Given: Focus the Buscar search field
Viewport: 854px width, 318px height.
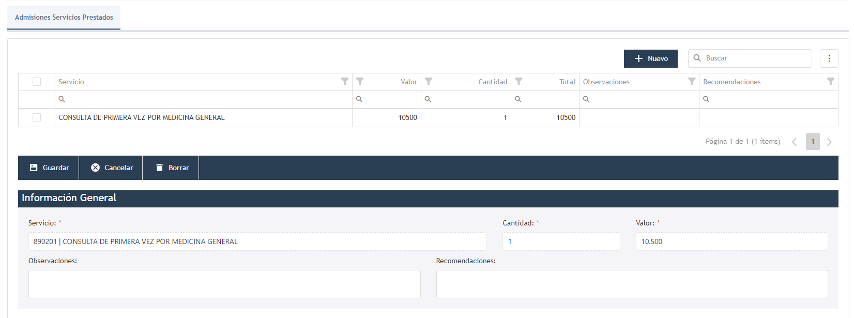Looking at the screenshot, I should pyautogui.click(x=750, y=58).
